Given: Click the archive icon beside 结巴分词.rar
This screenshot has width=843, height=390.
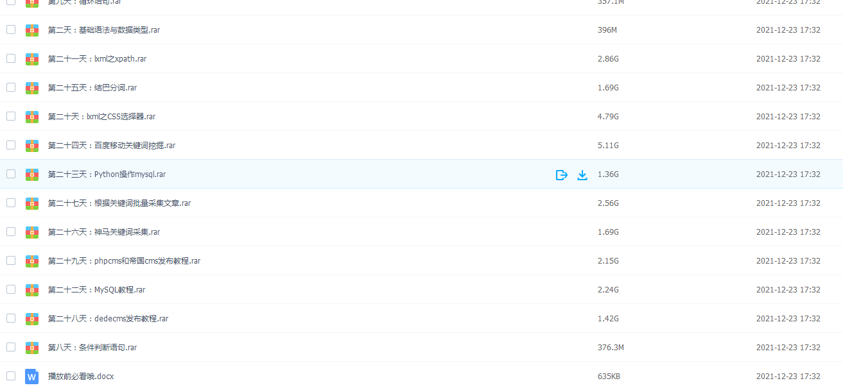Looking at the screenshot, I should click(x=32, y=88).
